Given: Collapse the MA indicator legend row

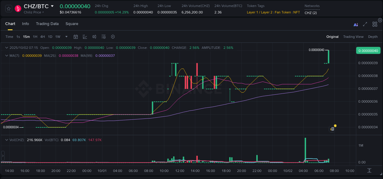Looking at the screenshot, I should pyautogui.click(x=6, y=56).
